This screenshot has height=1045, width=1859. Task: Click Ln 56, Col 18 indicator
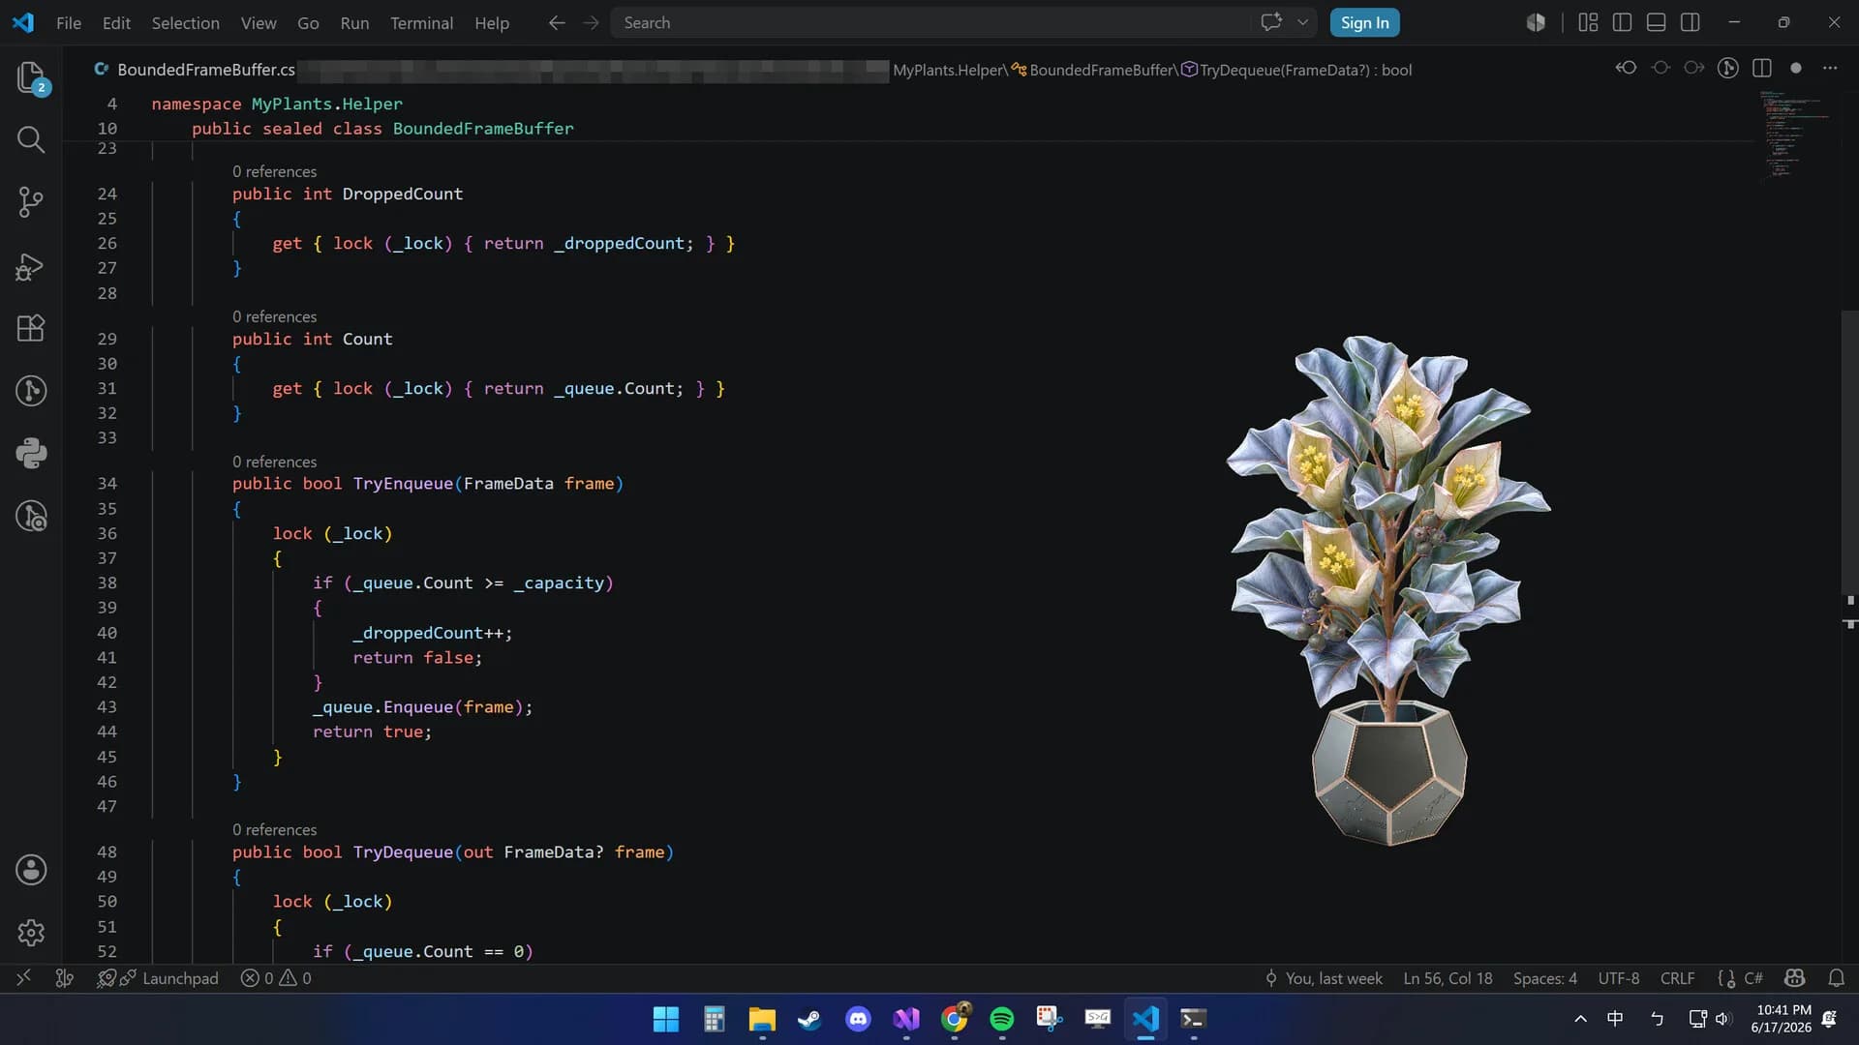[1448, 978]
